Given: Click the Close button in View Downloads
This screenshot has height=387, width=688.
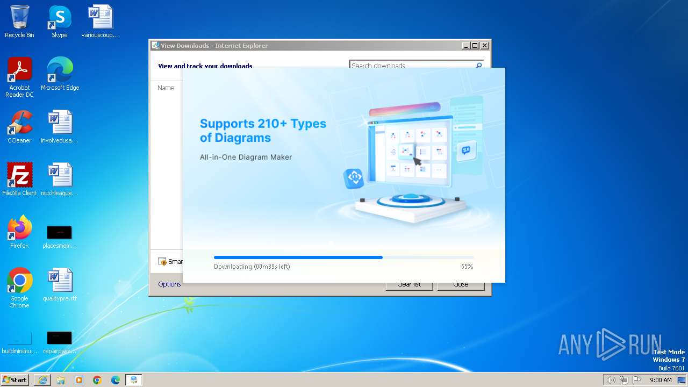Looking at the screenshot, I should 461,286.
